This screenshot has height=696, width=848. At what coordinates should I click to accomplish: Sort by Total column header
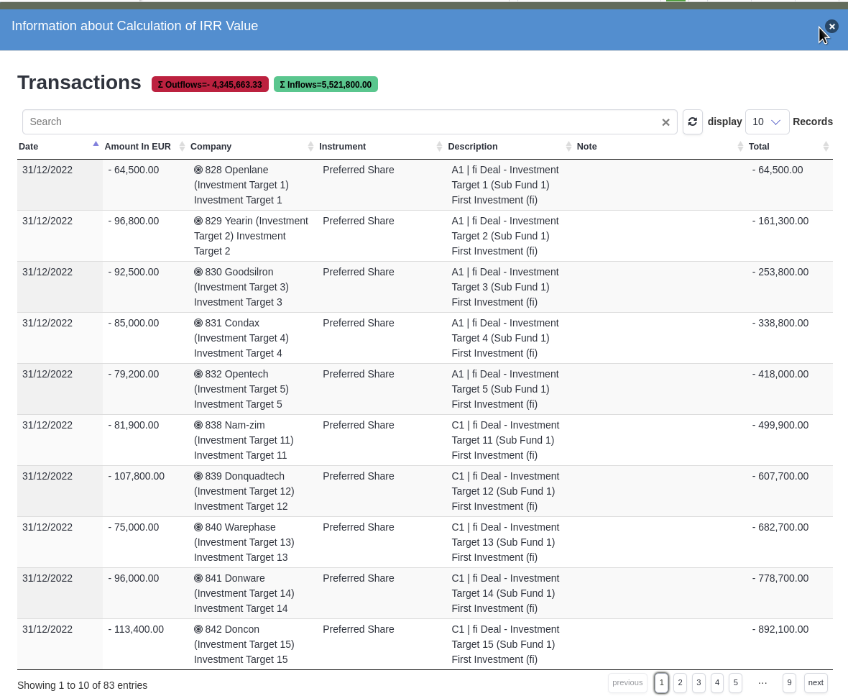[x=758, y=147]
